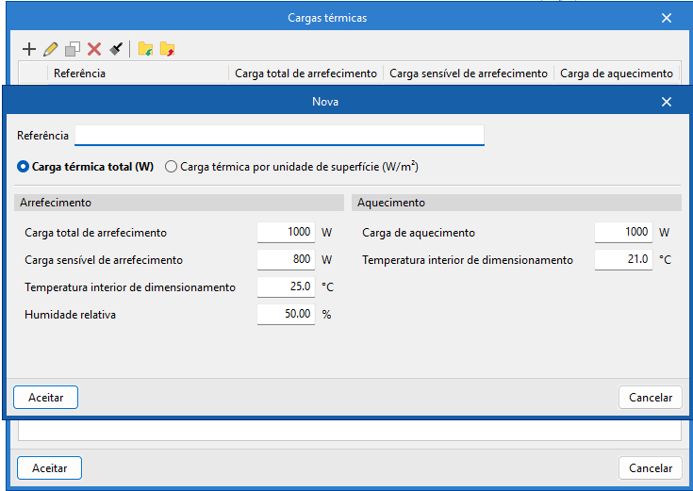Click the red delete X icon
This screenshot has width=693, height=491.
click(x=94, y=49)
